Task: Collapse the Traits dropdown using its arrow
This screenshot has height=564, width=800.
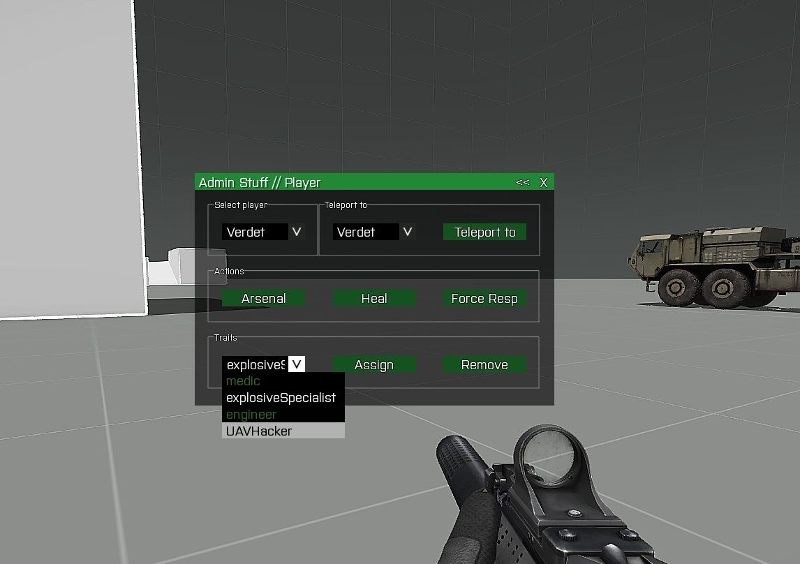Action: (297, 364)
